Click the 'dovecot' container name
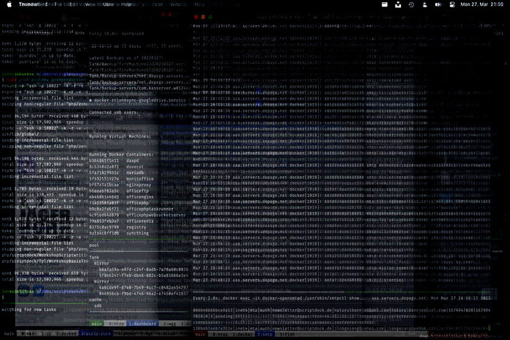 click(135, 166)
